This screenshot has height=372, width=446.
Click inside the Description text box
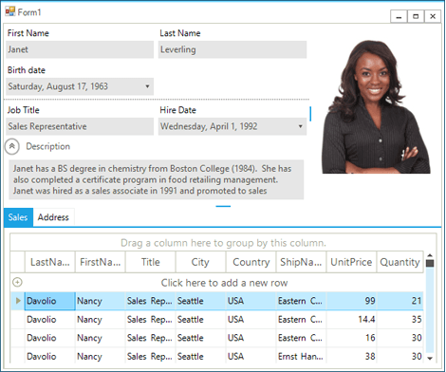click(x=157, y=179)
